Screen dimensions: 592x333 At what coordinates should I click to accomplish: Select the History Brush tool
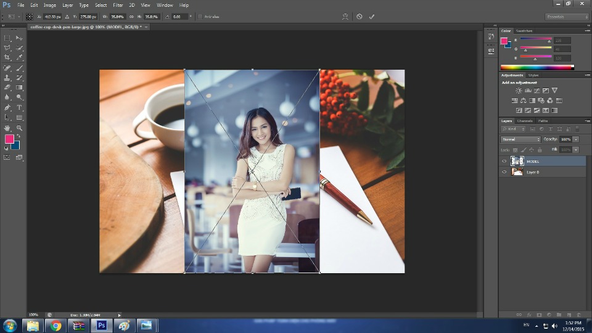coord(19,78)
